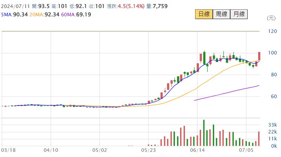281x157 pixels.
Task: Click the 5MA value 90.34
Action: 21,15
